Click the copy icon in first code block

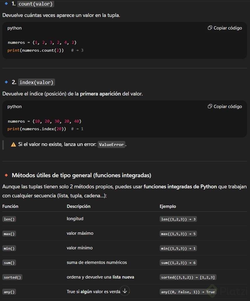(210, 28)
